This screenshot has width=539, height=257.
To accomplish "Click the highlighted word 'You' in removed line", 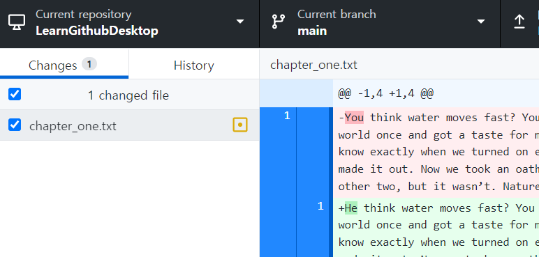I will (354, 117).
